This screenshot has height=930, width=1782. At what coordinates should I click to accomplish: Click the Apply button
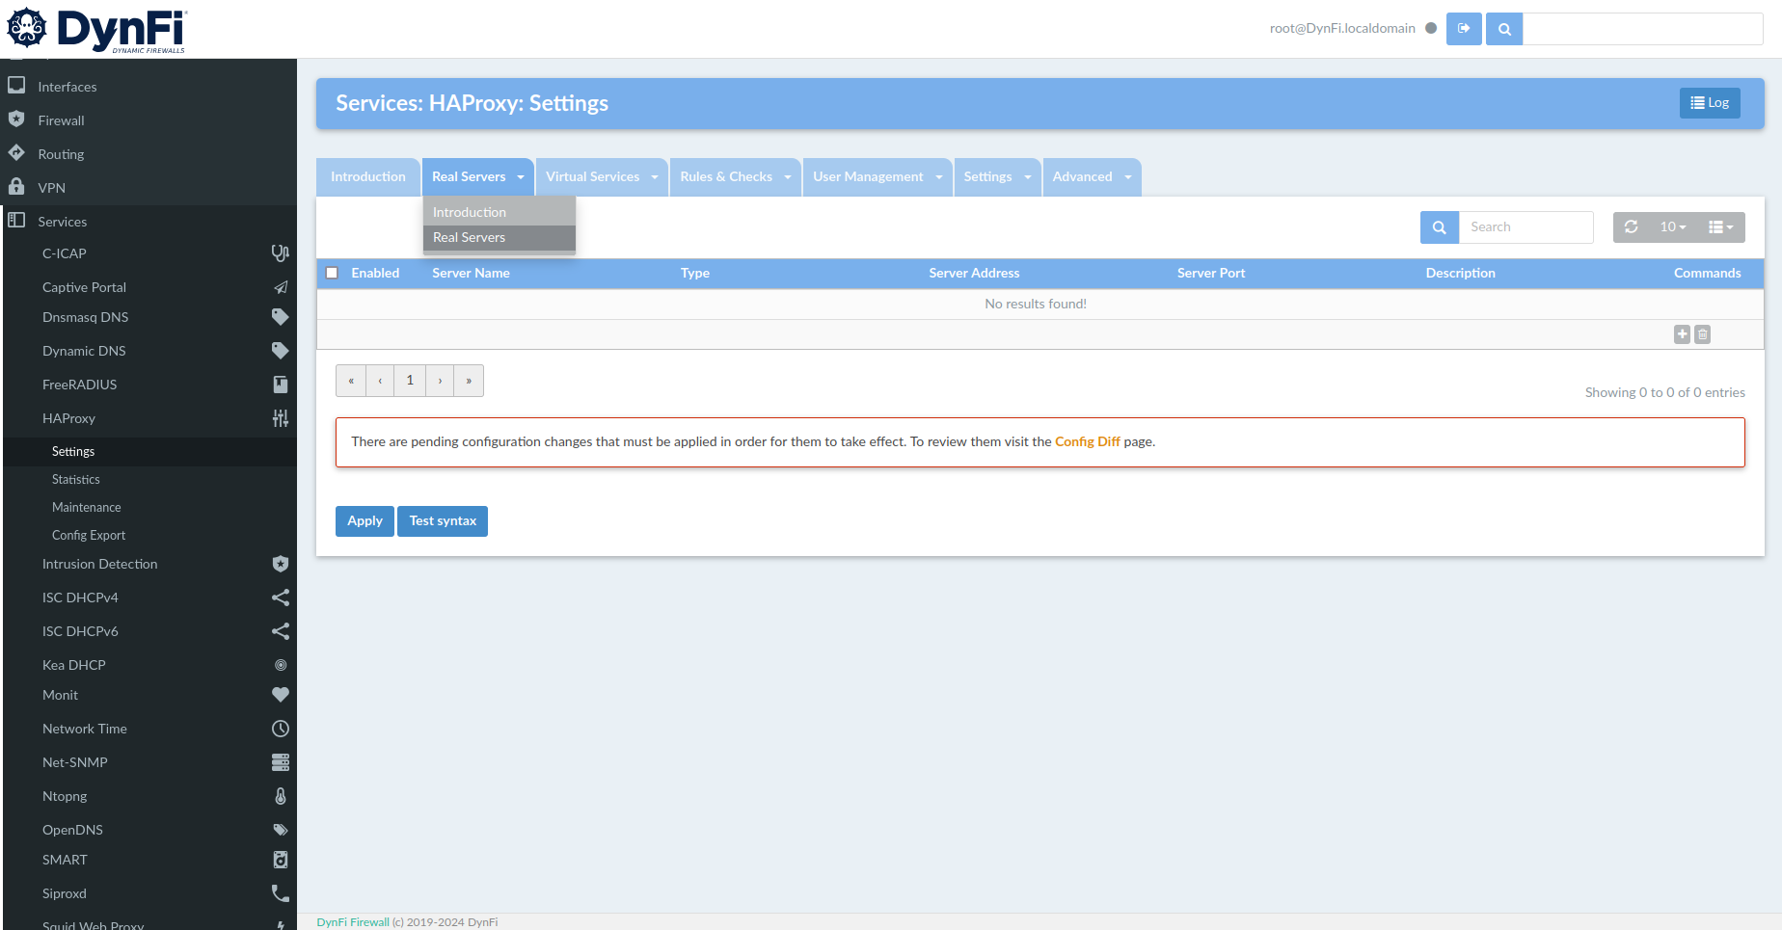[364, 521]
